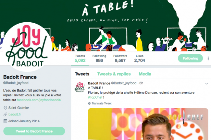
Task: View the 5,092 Tweets count
Action: click(x=80, y=59)
